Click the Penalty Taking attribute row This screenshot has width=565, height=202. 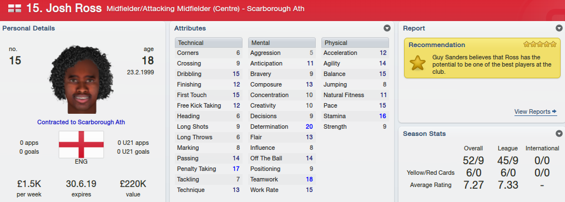coord(209,169)
